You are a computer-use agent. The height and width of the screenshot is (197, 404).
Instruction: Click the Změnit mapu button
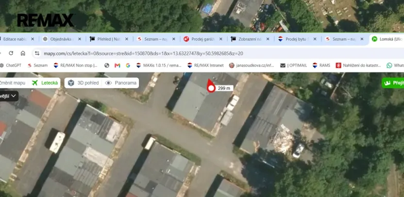point(13,83)
